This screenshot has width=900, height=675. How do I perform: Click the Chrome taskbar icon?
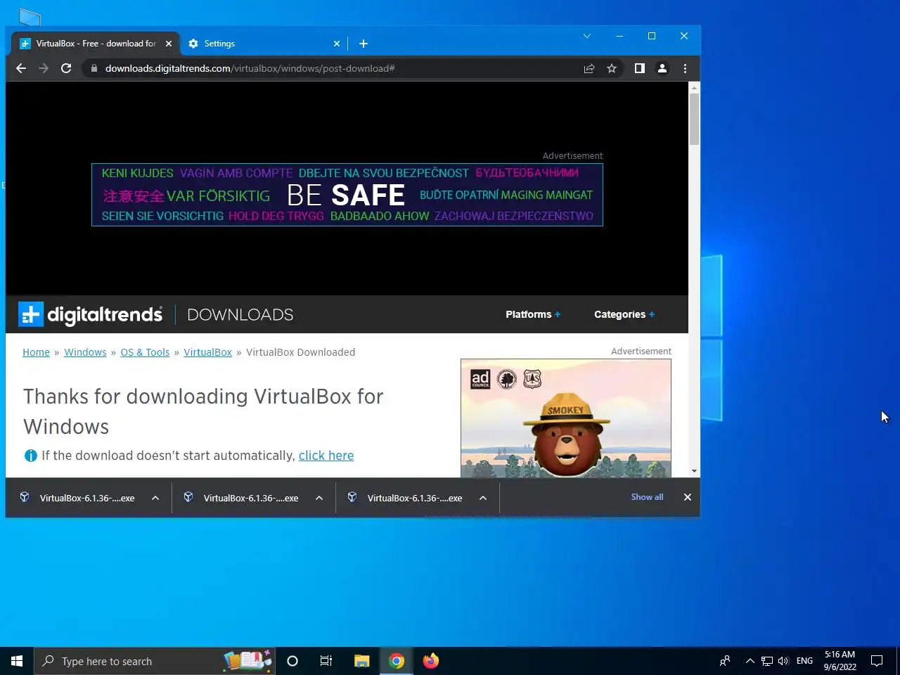[x=397, y=661]
